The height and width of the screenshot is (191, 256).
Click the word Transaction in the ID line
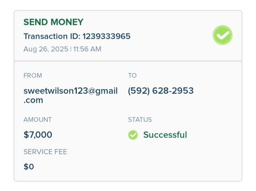(x=46, y=36)
